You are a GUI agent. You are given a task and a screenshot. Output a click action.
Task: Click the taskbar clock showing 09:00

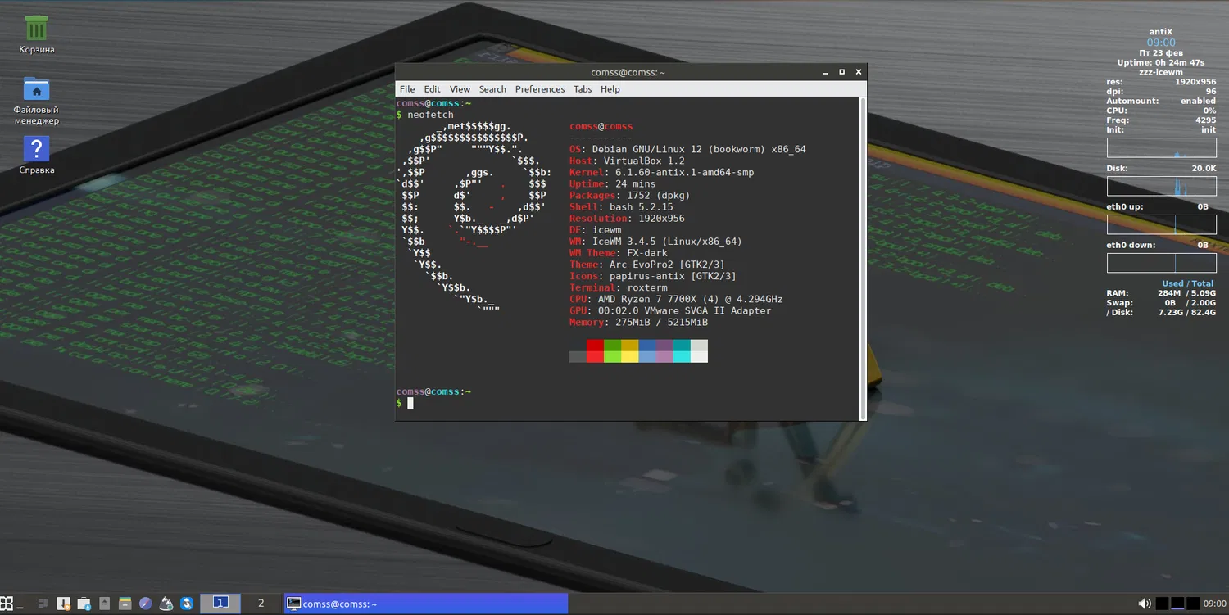click(1215, 604)
